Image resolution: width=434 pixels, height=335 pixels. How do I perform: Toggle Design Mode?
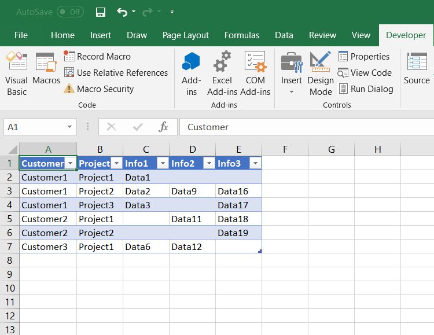(321, 73)
